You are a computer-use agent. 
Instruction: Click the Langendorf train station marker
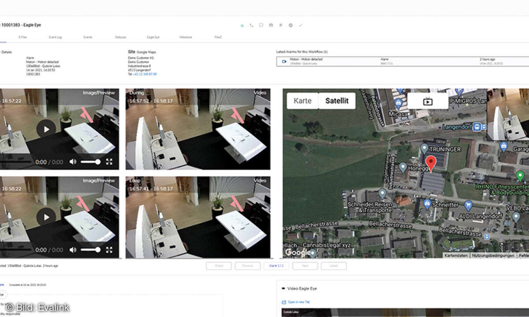(x=477, y=127)
